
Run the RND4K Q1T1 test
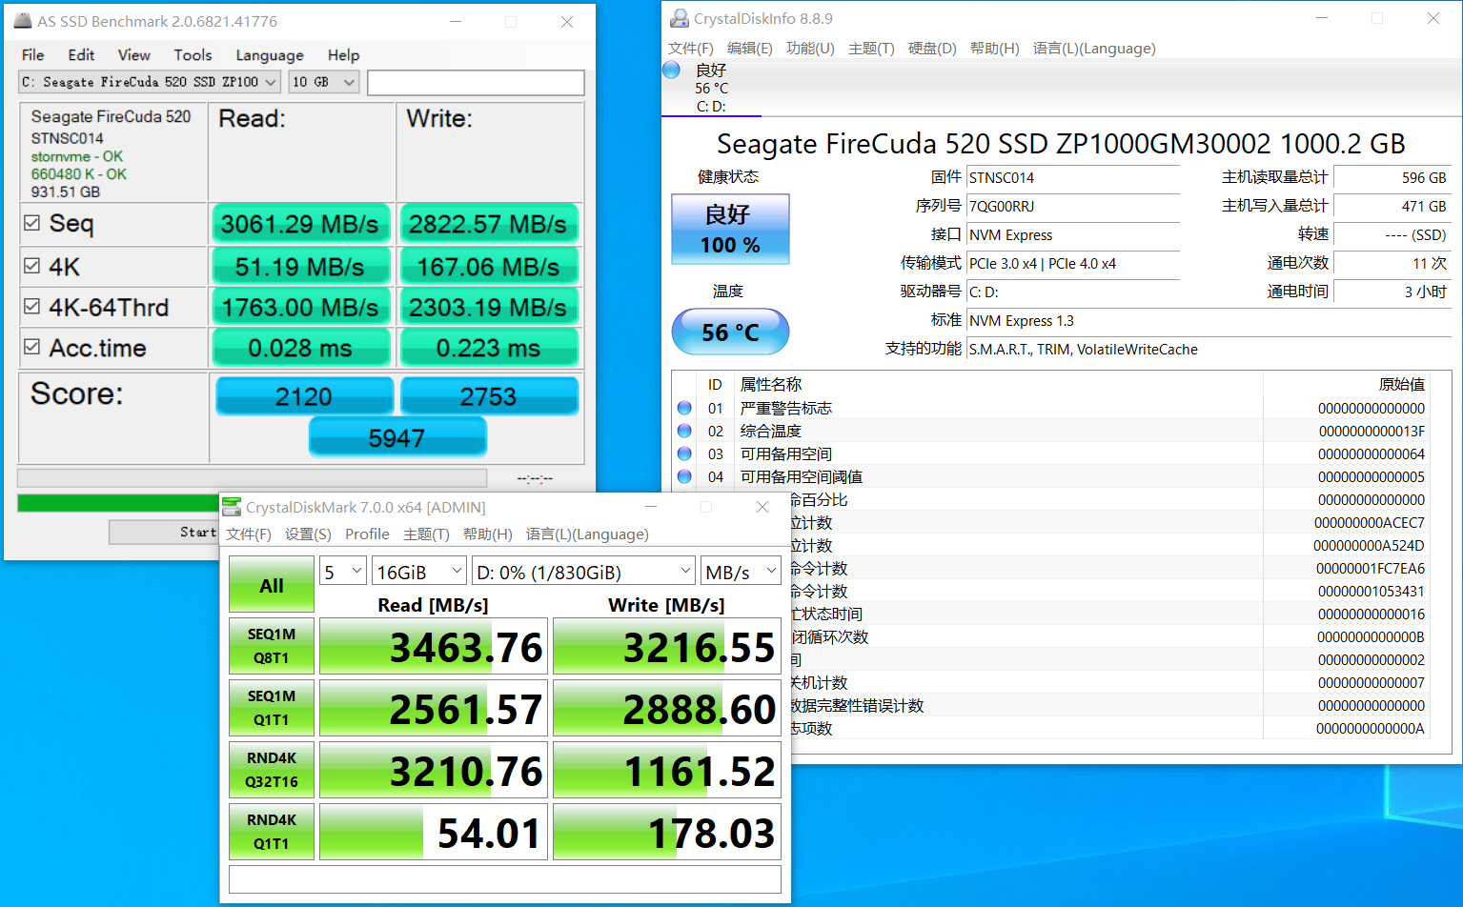coord(272,832)
